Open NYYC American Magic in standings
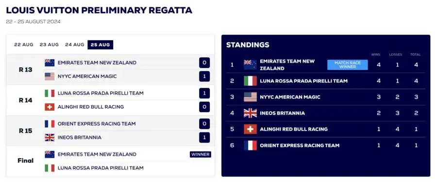Image resolution: width=437 pixels, height=182 pixels. pyautogui.click(x=290, y=97)
